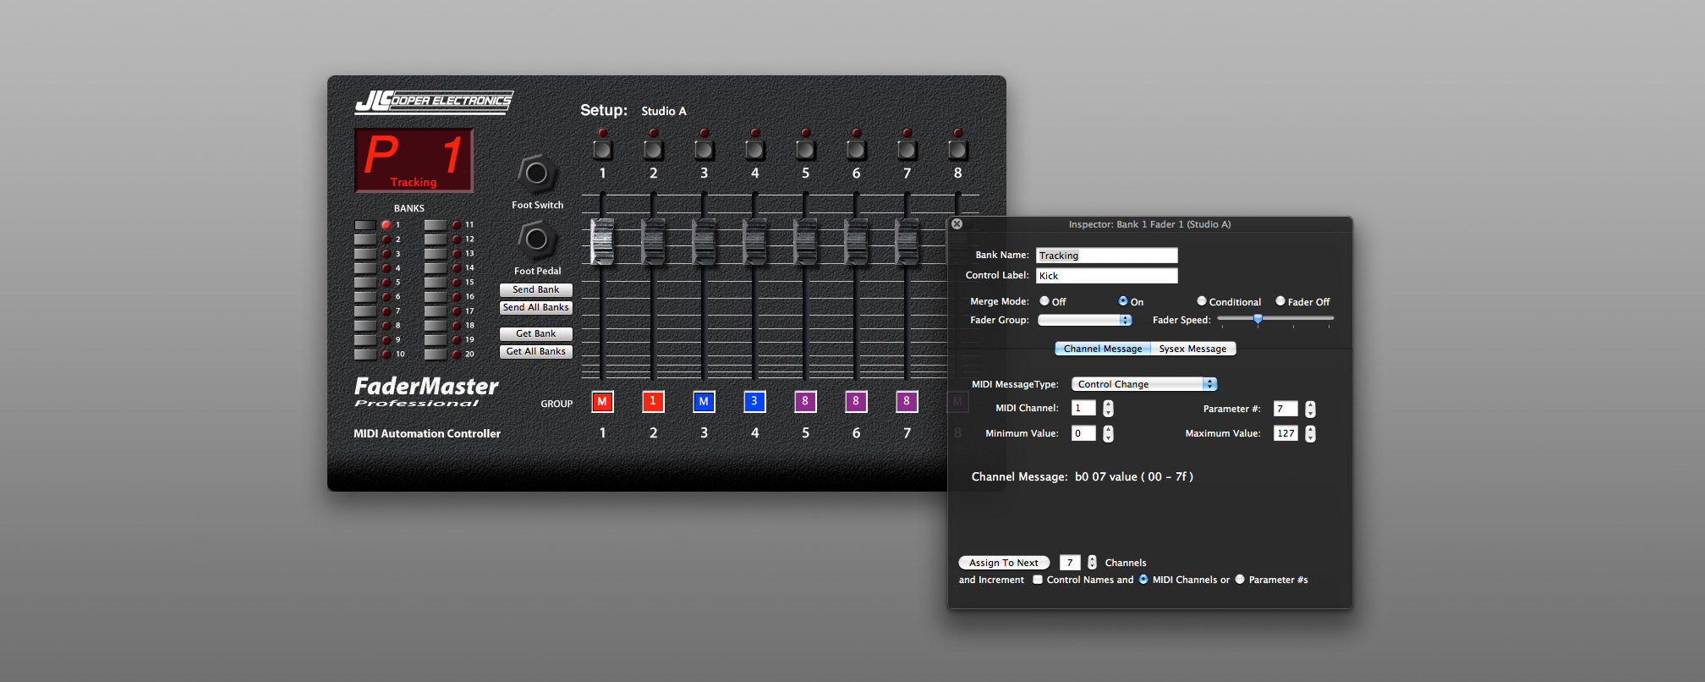Click the MIDI Channel value field
The width and height of the screenshot is (1705, 682).
click(1083, 409)
